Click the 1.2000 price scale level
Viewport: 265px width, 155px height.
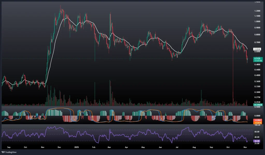(257, 11)
